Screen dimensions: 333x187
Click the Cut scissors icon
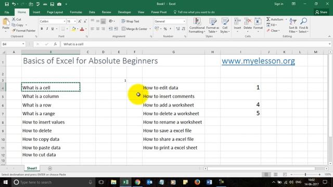click(14, 19)
